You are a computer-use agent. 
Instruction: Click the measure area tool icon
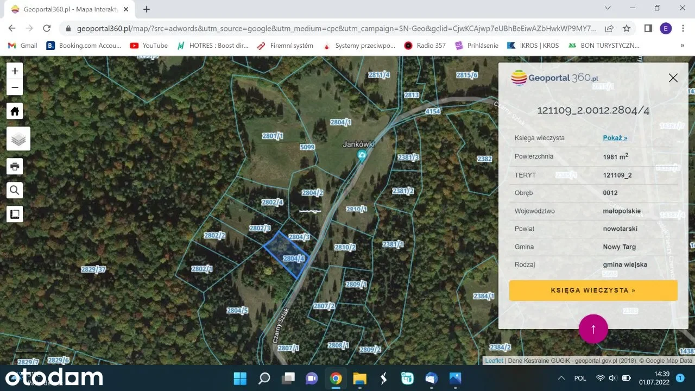pyautogui.click(x=15, y=214)
